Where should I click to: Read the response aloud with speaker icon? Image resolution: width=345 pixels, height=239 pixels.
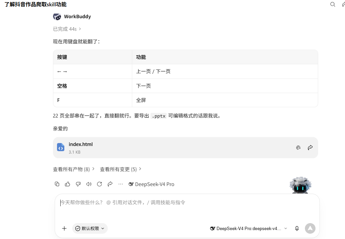point(89,184)
